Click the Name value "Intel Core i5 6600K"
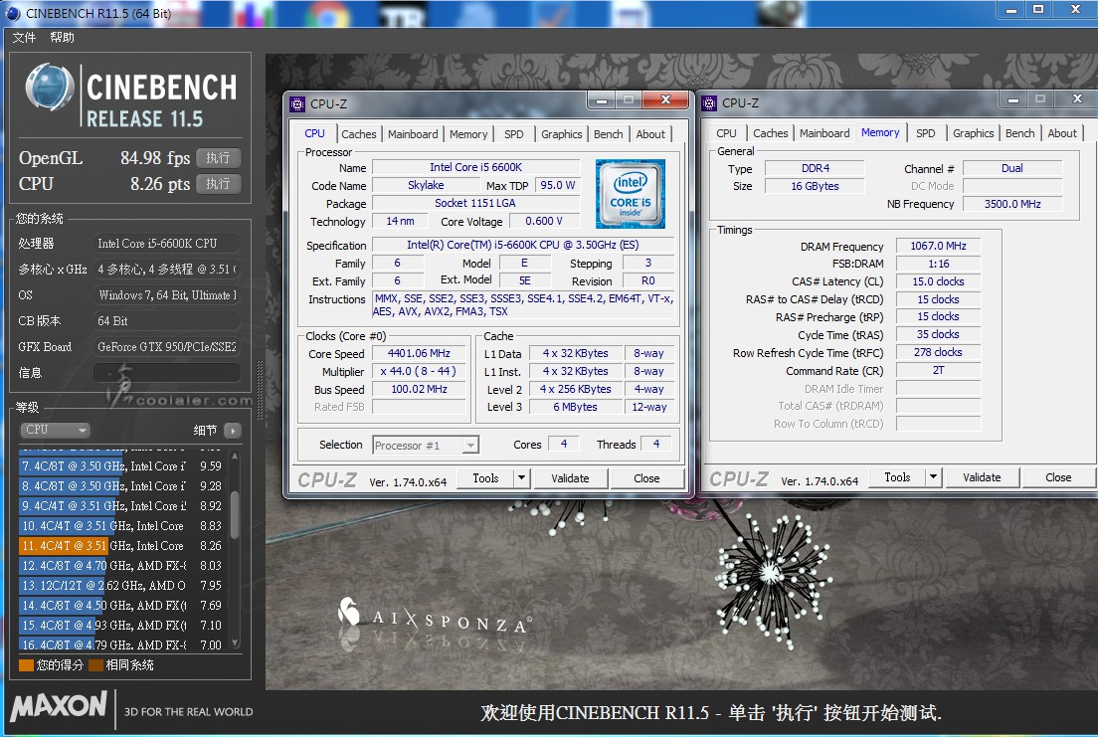Viewport: 1098px width, 737px height. click(476, 167)
